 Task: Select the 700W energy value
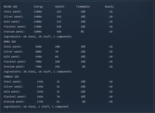38,62
